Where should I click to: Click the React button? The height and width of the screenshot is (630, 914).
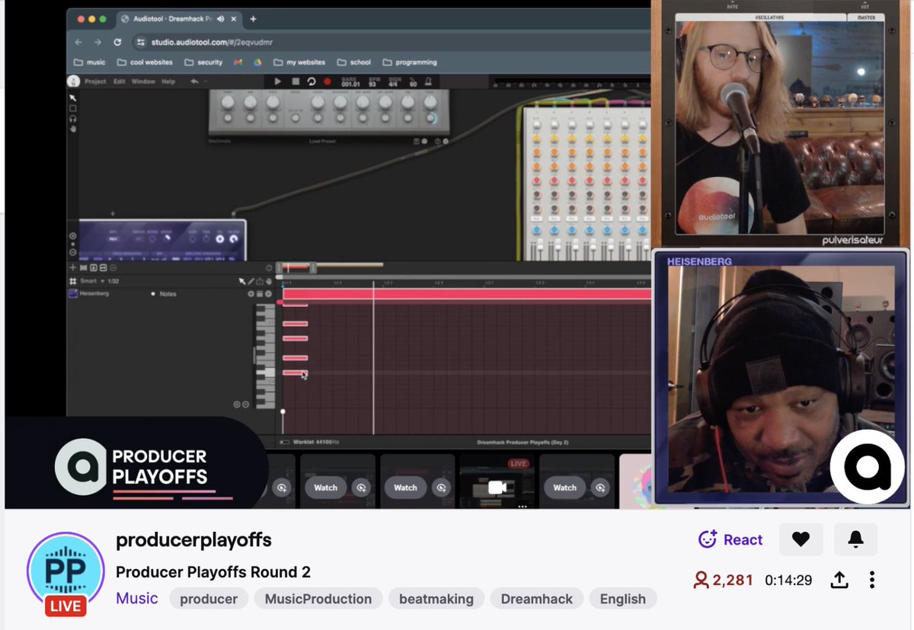730,539
